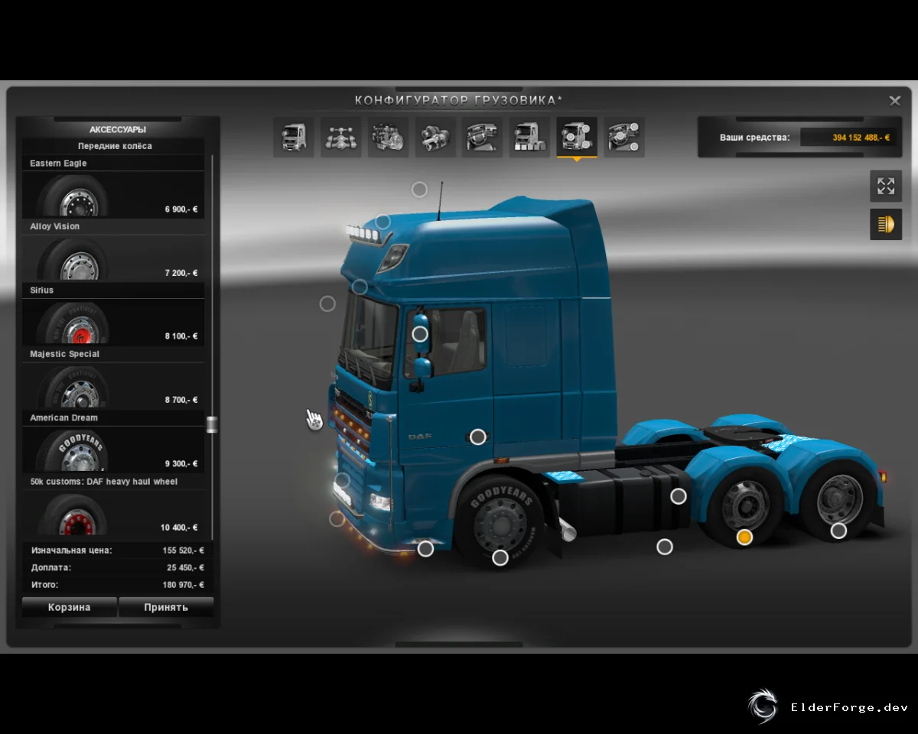Click the Доплата value 25 450 €
Viewport: 918px width, 734px height.
click(x=185, y=568)
